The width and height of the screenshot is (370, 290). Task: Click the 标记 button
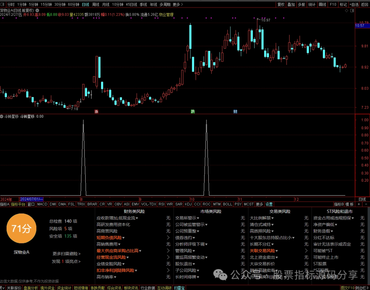343,4
